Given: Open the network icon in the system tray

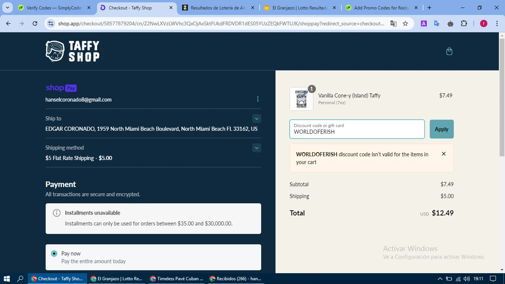Looking at the screenshot, I should [x=458, y=279].
